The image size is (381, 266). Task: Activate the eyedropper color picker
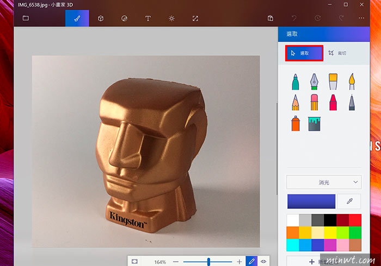coord(349,201)
